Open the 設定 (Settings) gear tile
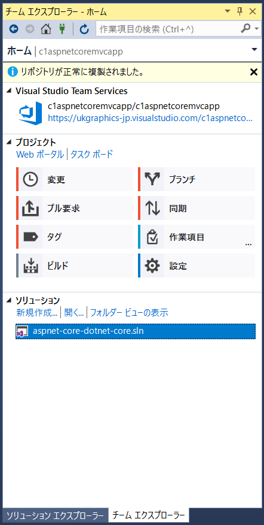This screenshot has height=525, width=264. pyautogui.click(x=197, y=265)
